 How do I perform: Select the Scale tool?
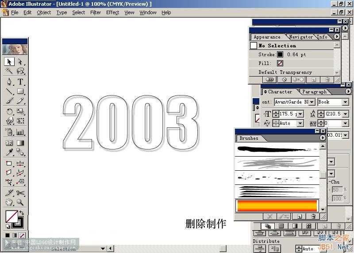[x=20, y=111]
